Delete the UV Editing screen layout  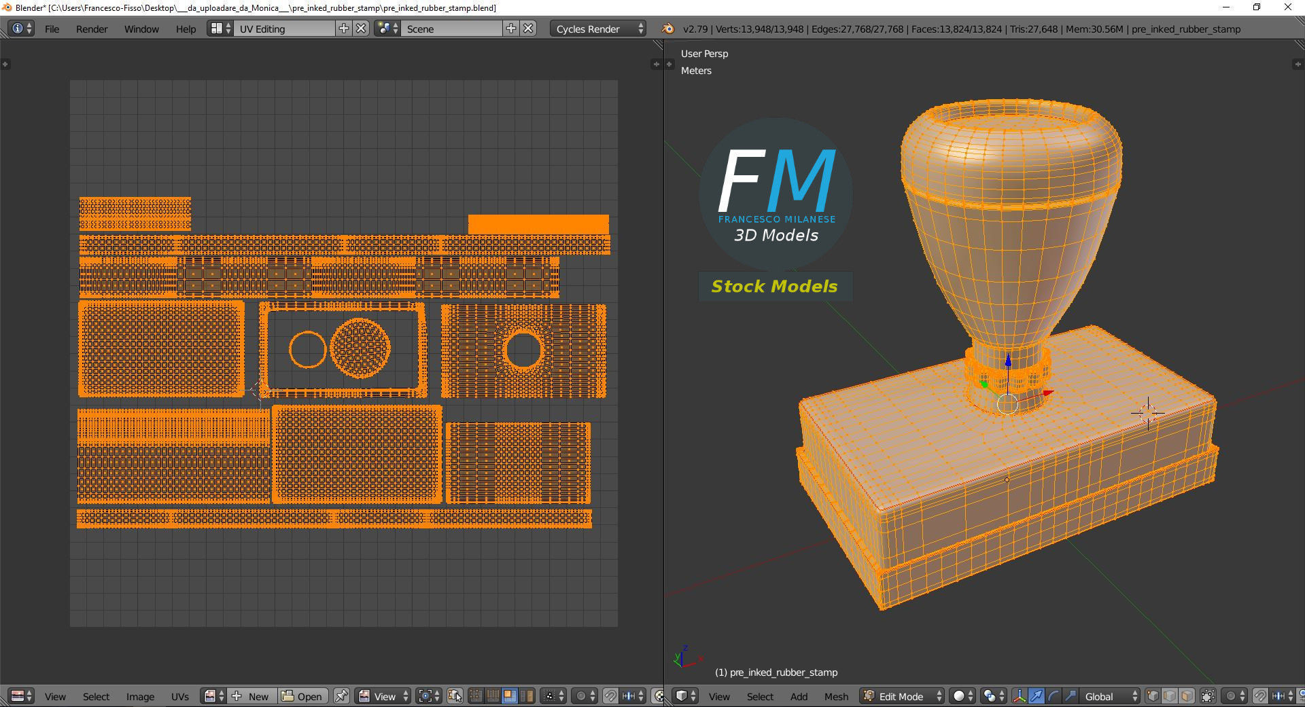tap(362, 29)
